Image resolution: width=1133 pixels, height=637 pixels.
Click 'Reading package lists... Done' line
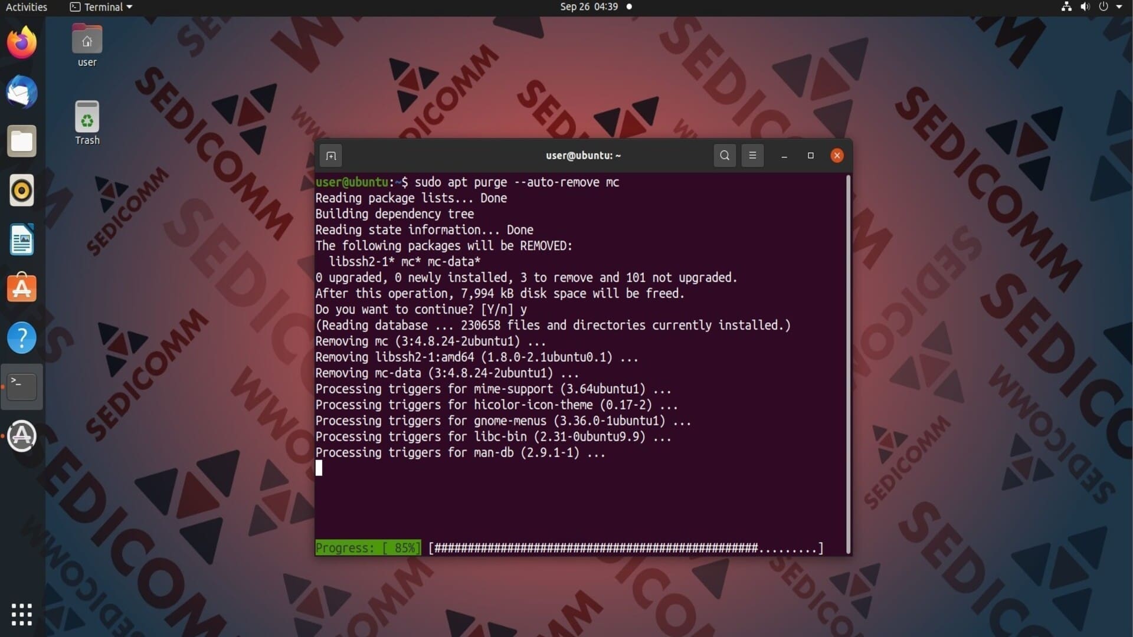(411, 198)
